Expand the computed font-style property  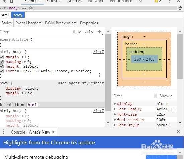[115, 125]
